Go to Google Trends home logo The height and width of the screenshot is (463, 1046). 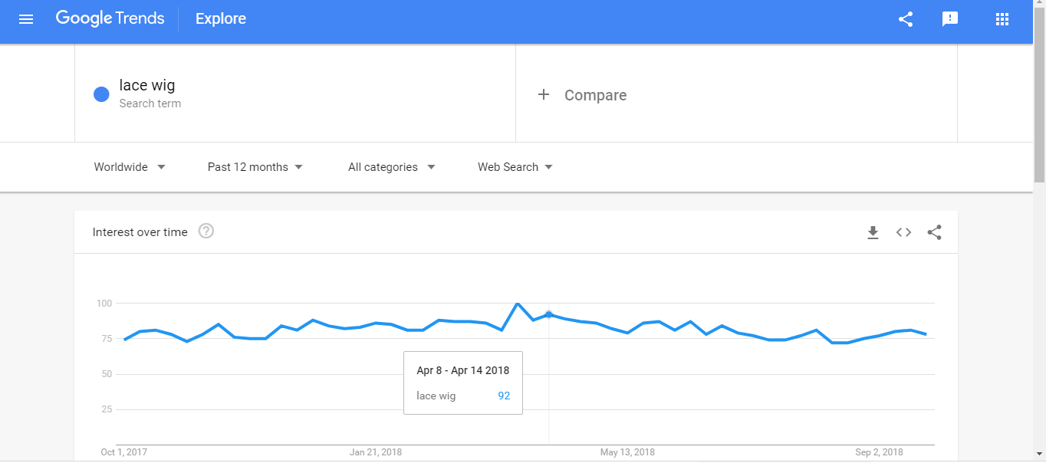[x=110, y=19]
